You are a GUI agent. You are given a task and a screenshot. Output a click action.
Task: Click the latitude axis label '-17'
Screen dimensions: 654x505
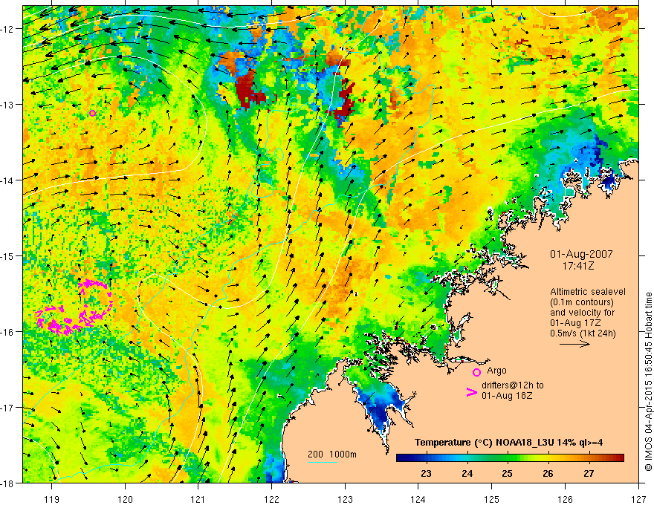coord(8,408)
